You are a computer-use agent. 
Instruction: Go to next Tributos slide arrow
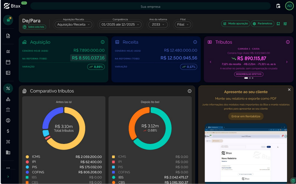[x=287, y=62]
